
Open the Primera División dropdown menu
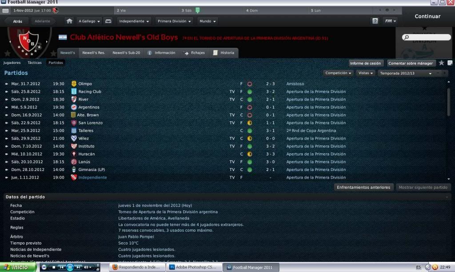point(174,21)
